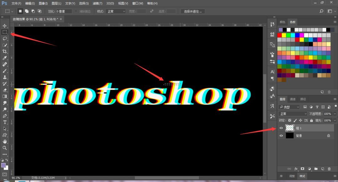Select the Pen tool
This screenshot has width=338, height=182.
click(4, 116)
